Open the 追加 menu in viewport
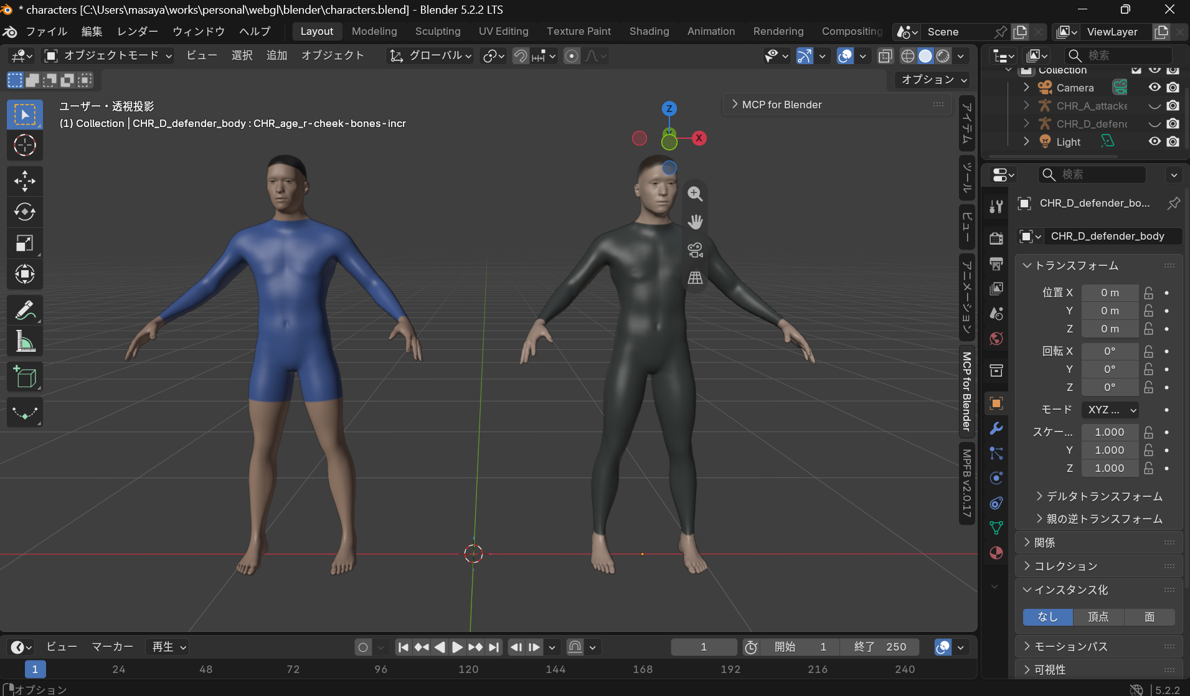Screen dimensions: 1190x696 (x=276, y=56)
